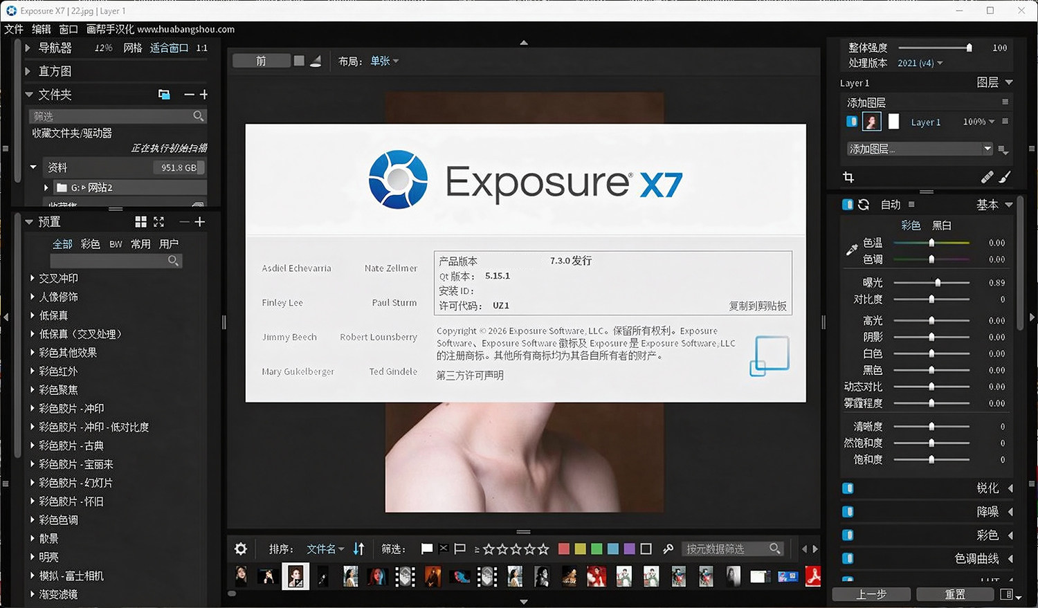Click the 自动 auto adjust button

[891, 205]
